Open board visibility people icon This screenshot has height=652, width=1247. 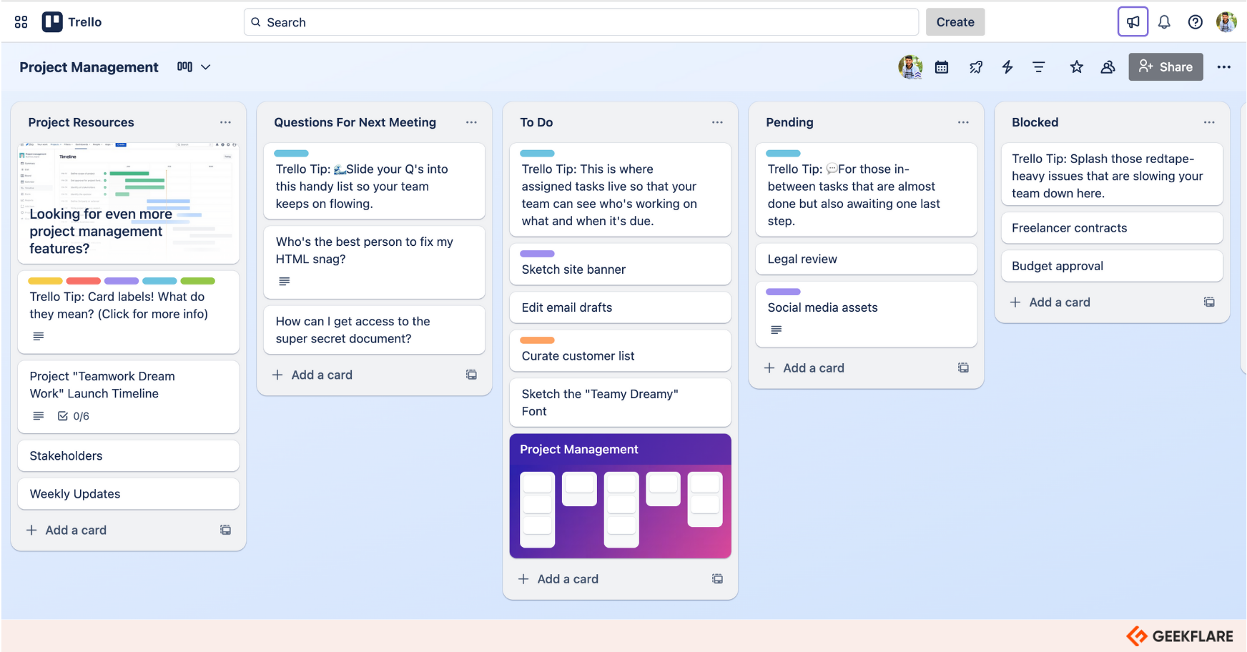tap(1108, 67)
